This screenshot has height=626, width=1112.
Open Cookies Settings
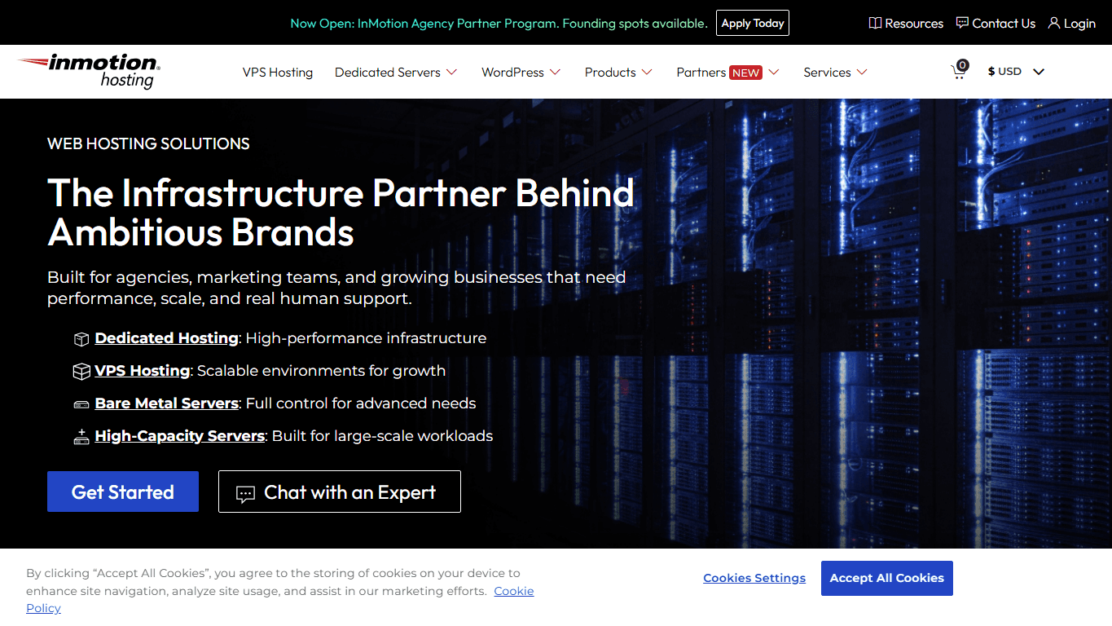[754, 578]
